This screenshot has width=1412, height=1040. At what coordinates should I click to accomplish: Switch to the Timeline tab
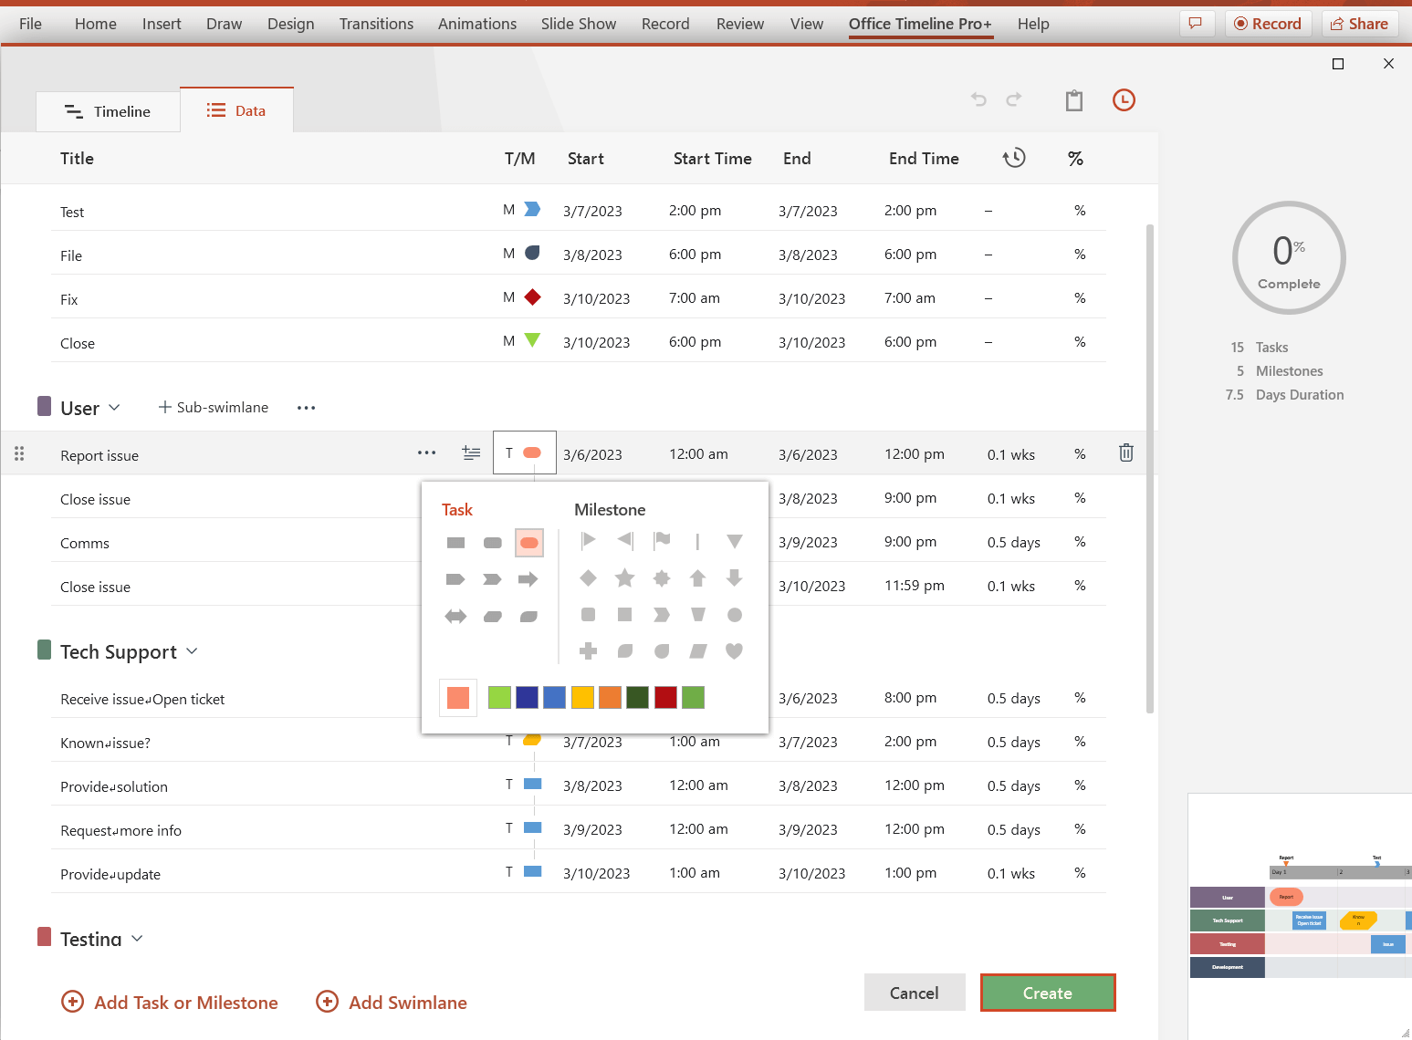tap(108, 110)
